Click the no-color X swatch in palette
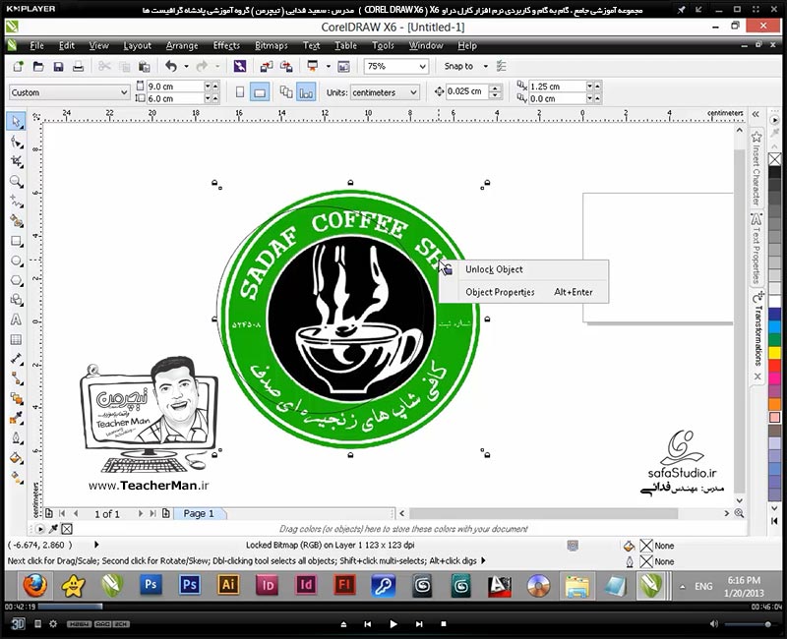The width and height of the screenshot is (787, 639). 775,159
